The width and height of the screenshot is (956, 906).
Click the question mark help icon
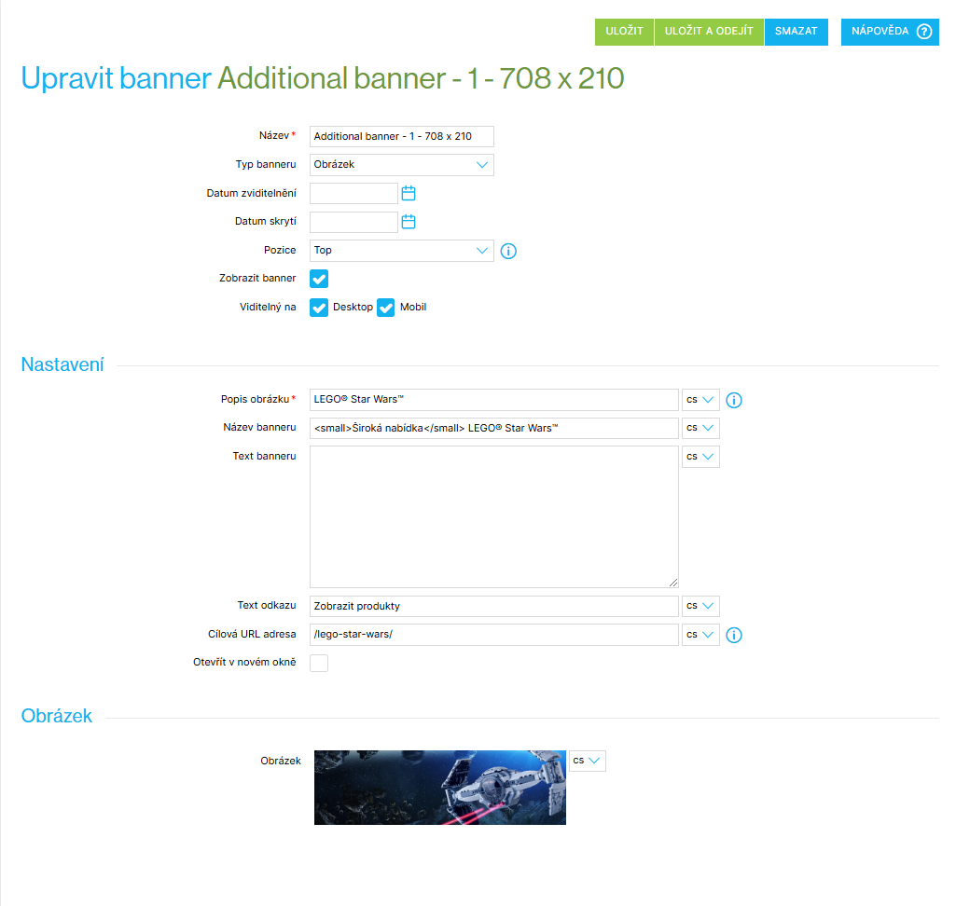924,31
